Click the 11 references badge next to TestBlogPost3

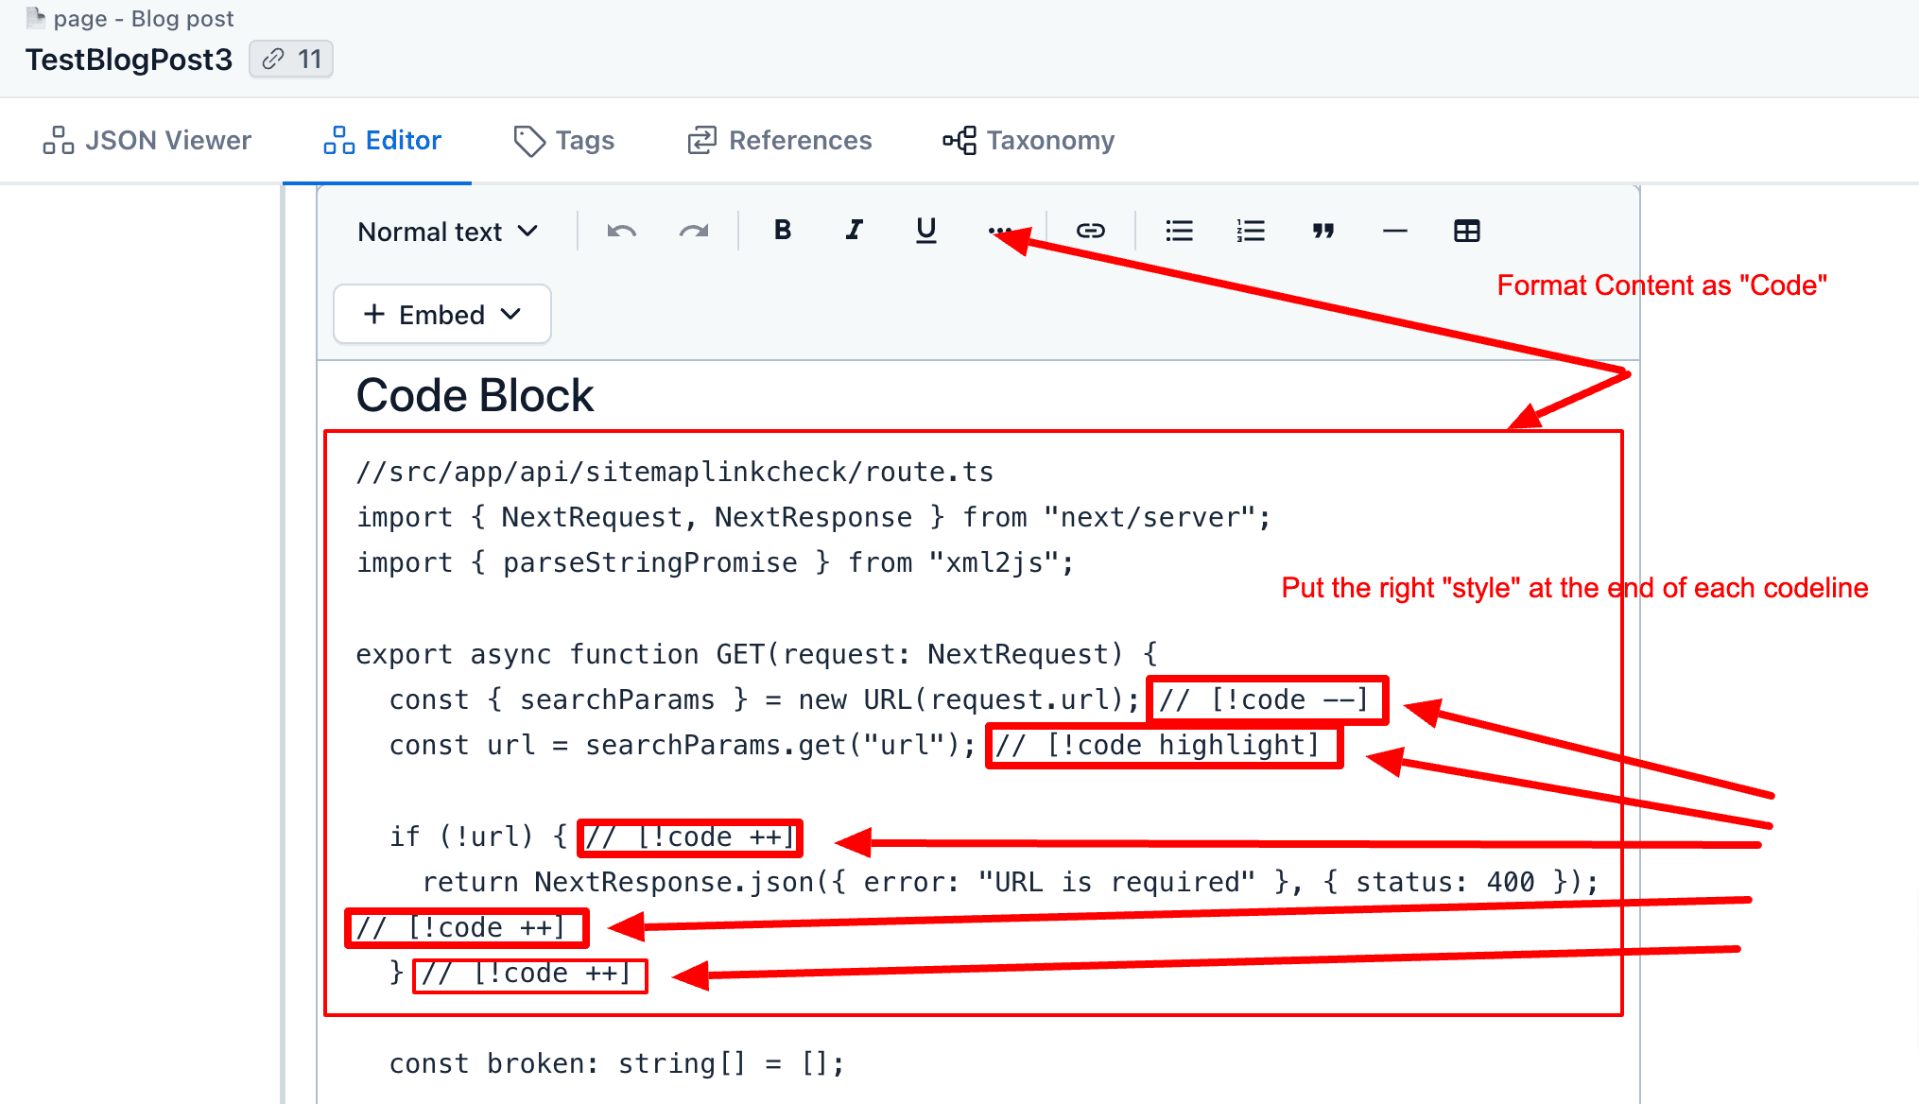pos(291,59)
